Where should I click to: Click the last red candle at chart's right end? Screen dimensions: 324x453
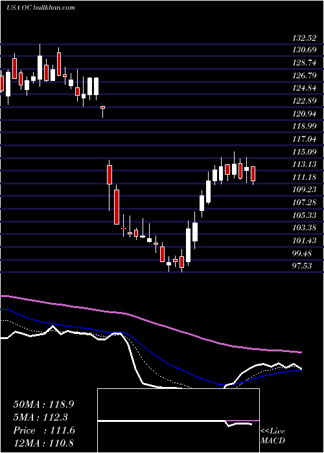pos(253,173)
